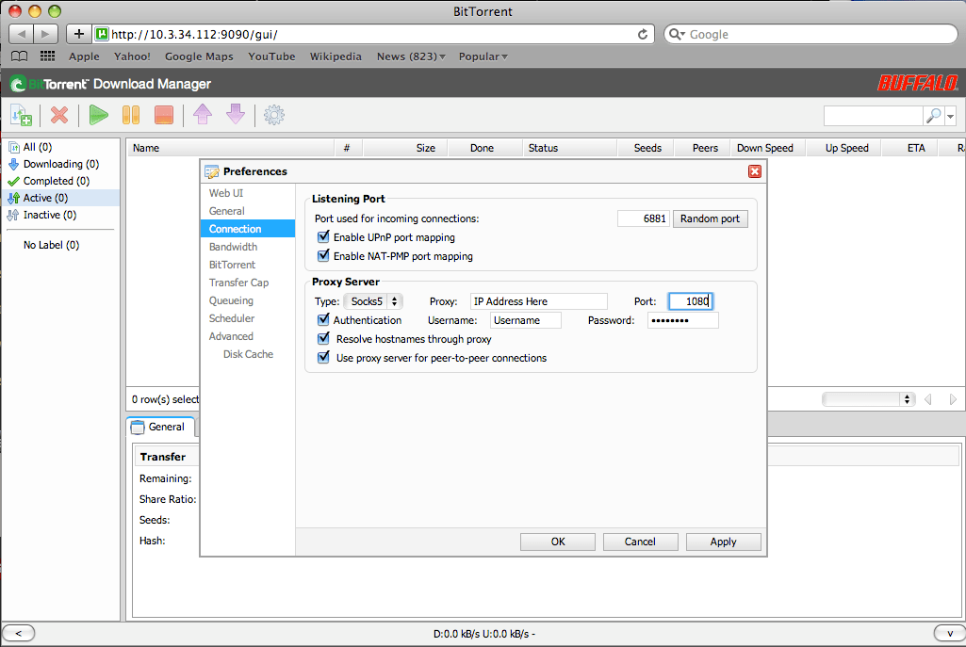Open the bookmarks book icon
Screen dimensions: 966x647
[x=20, y=57]
